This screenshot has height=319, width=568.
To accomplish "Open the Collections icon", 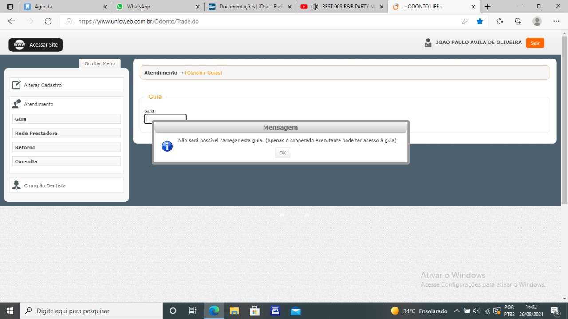I will click(x=518, y=21).
